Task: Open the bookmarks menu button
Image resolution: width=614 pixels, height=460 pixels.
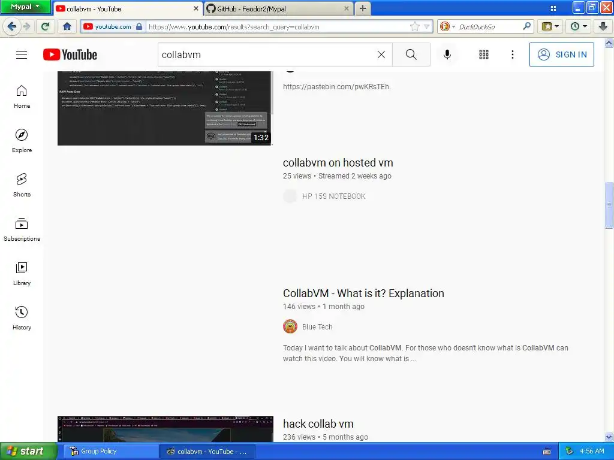Action: [550, 26]
